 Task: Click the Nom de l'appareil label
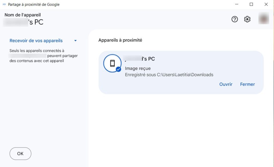tap(22, 15)
